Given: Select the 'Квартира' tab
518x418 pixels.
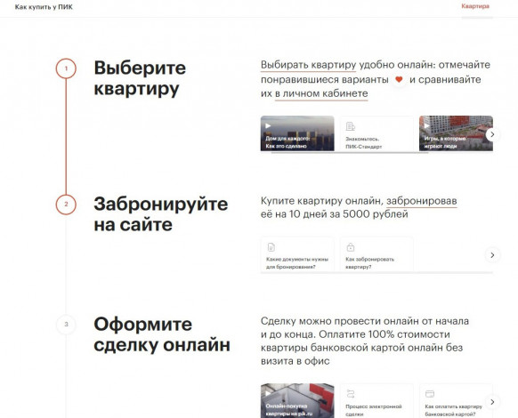Looking at the screenshot, I should tap(475, 6).
